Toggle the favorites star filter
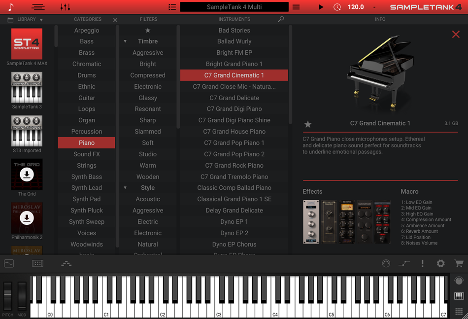 (148, 31)
